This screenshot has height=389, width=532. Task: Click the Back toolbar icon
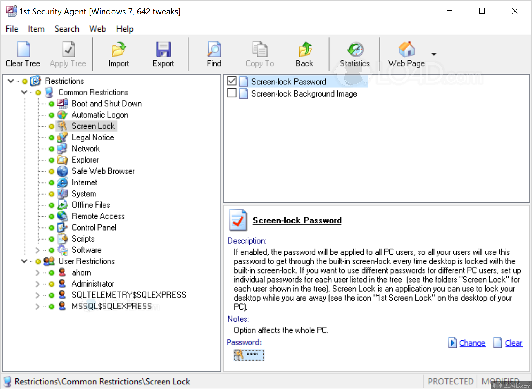pos(305,49)
